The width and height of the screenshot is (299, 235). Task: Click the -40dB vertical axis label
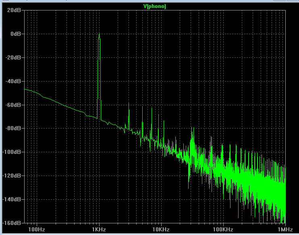point(13,81)
